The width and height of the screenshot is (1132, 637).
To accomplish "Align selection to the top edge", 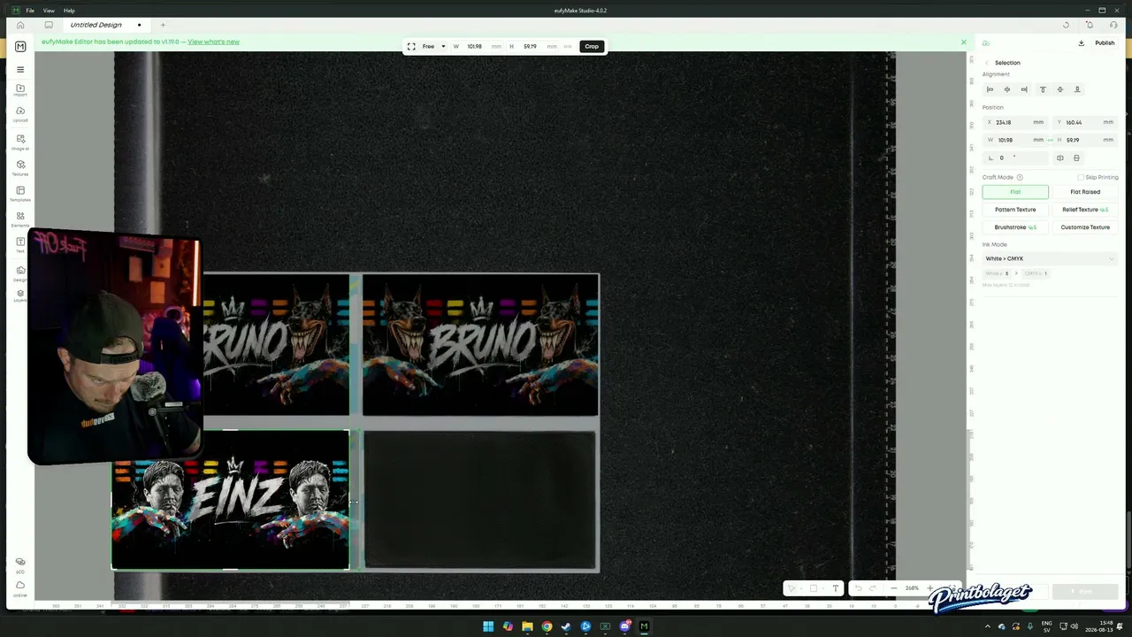I will click(x=1043, y=89).
